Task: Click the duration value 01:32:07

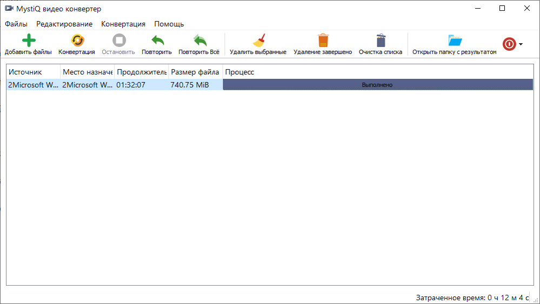Action: click(131, 85)
